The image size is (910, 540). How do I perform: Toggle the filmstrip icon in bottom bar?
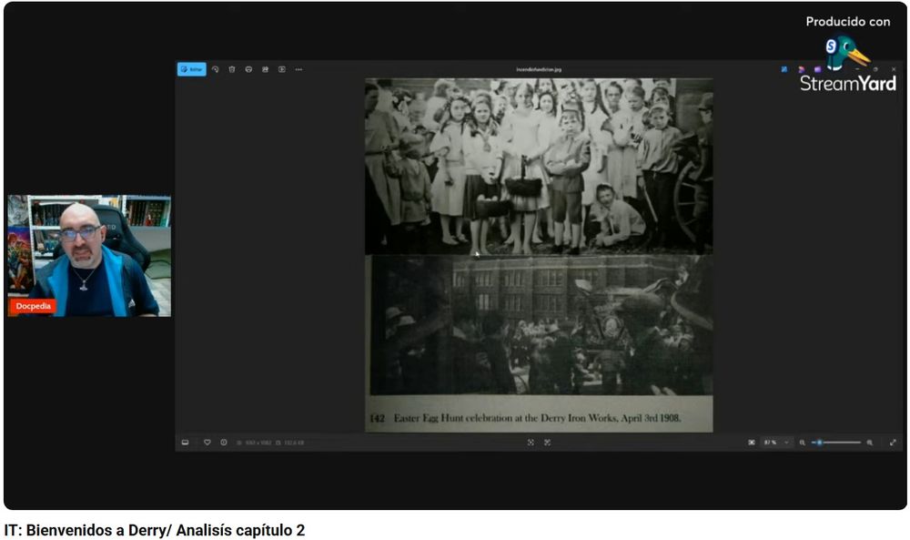coord(185,443)
